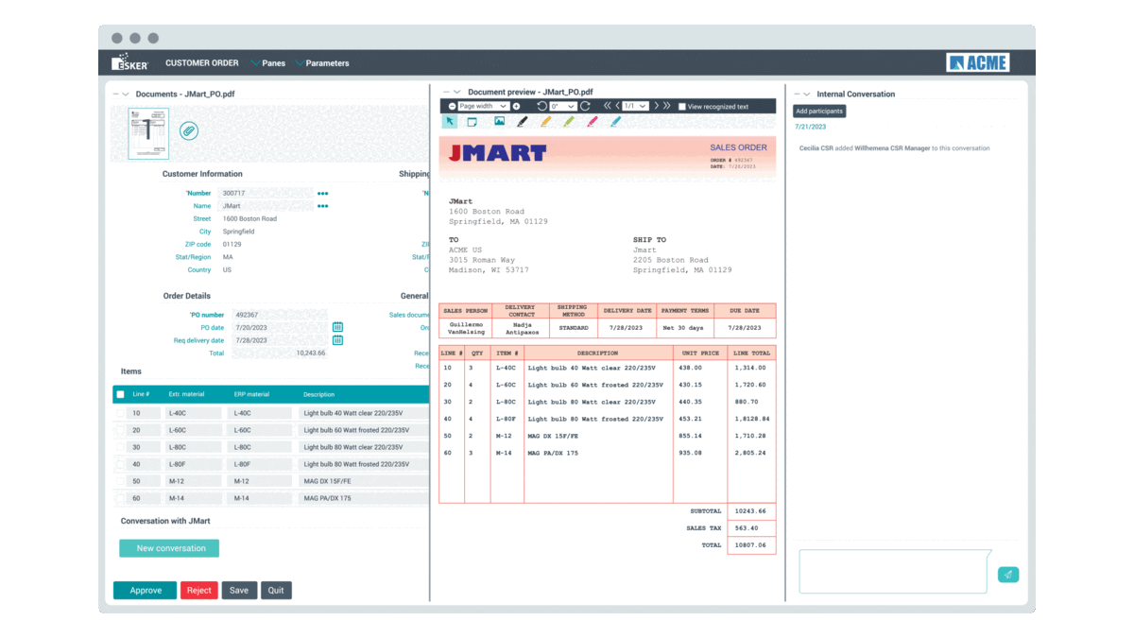Screen dimensions: 1134x638
Task: Click the paperclip attach document icon
Action: click(189, 131)
